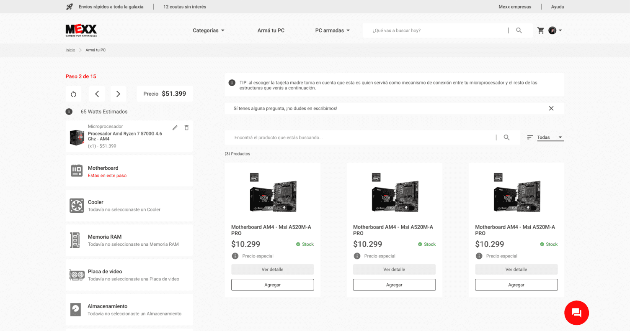The height and width of the screenshot is (331, 630).
Task: Click the second product's Stock status
Action: [x=427, y=244]
